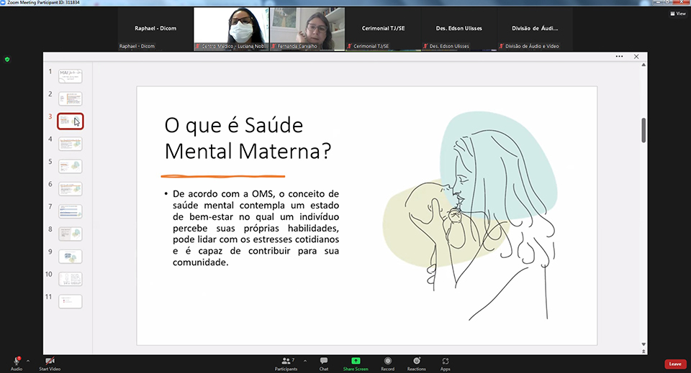Screen dimensions: 691x373
Task: Open the Apps panel
Action: coord(446,361)
